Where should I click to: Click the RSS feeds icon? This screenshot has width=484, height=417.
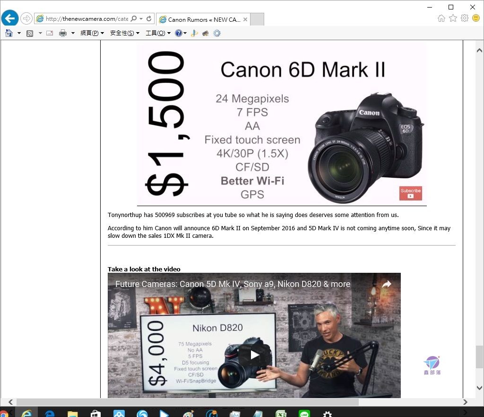(x=30, y=34)
